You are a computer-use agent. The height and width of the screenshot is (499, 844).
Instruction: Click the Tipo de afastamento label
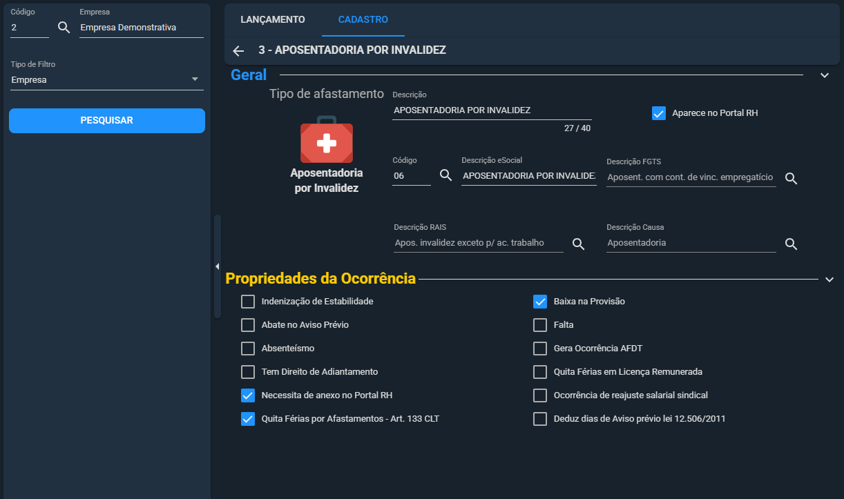[326, 94]
